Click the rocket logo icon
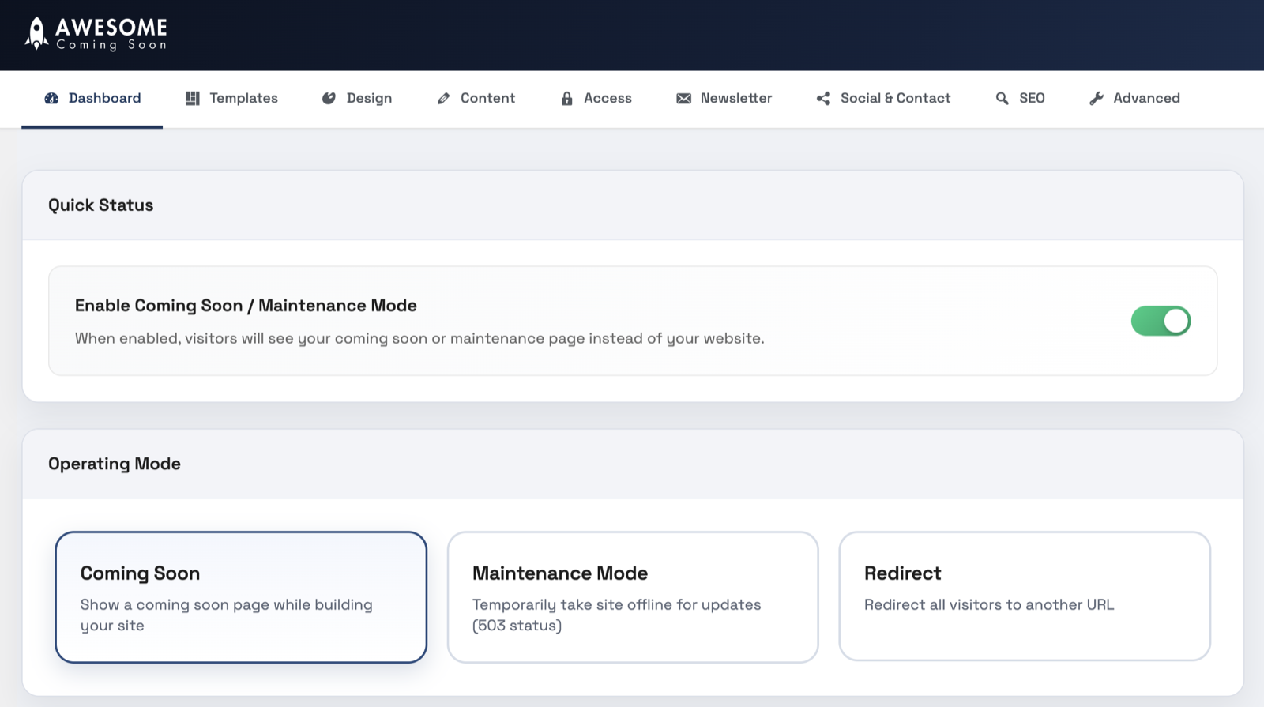The image size is (1264, 707). (36, 34)
